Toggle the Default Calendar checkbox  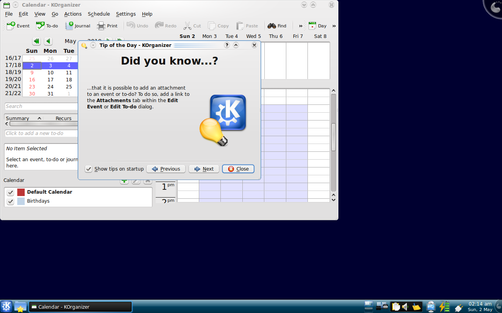pyautogui.click(x=10, y=192)
